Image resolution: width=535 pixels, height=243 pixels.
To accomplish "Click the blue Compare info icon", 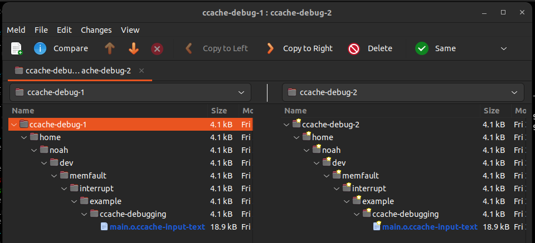I will tap(40, 48).
